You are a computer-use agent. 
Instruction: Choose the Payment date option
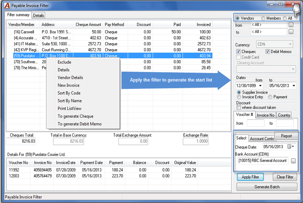[270, 97]
